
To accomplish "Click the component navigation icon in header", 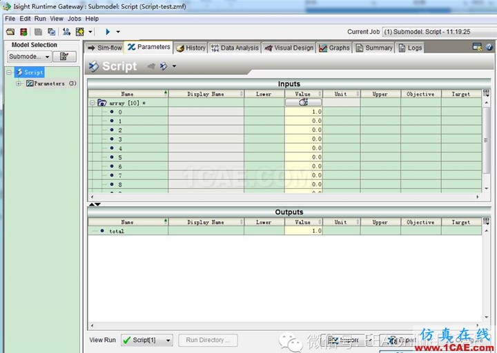I will tap(164, 66).
